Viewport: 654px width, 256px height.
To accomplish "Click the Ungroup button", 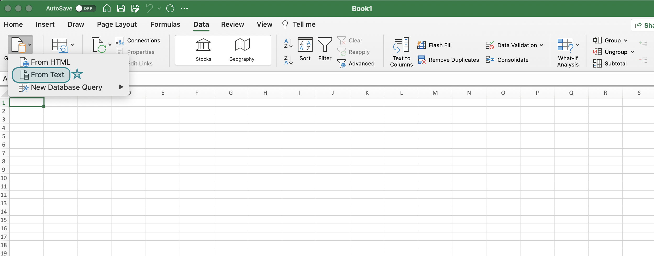I will tap(610, 52).
